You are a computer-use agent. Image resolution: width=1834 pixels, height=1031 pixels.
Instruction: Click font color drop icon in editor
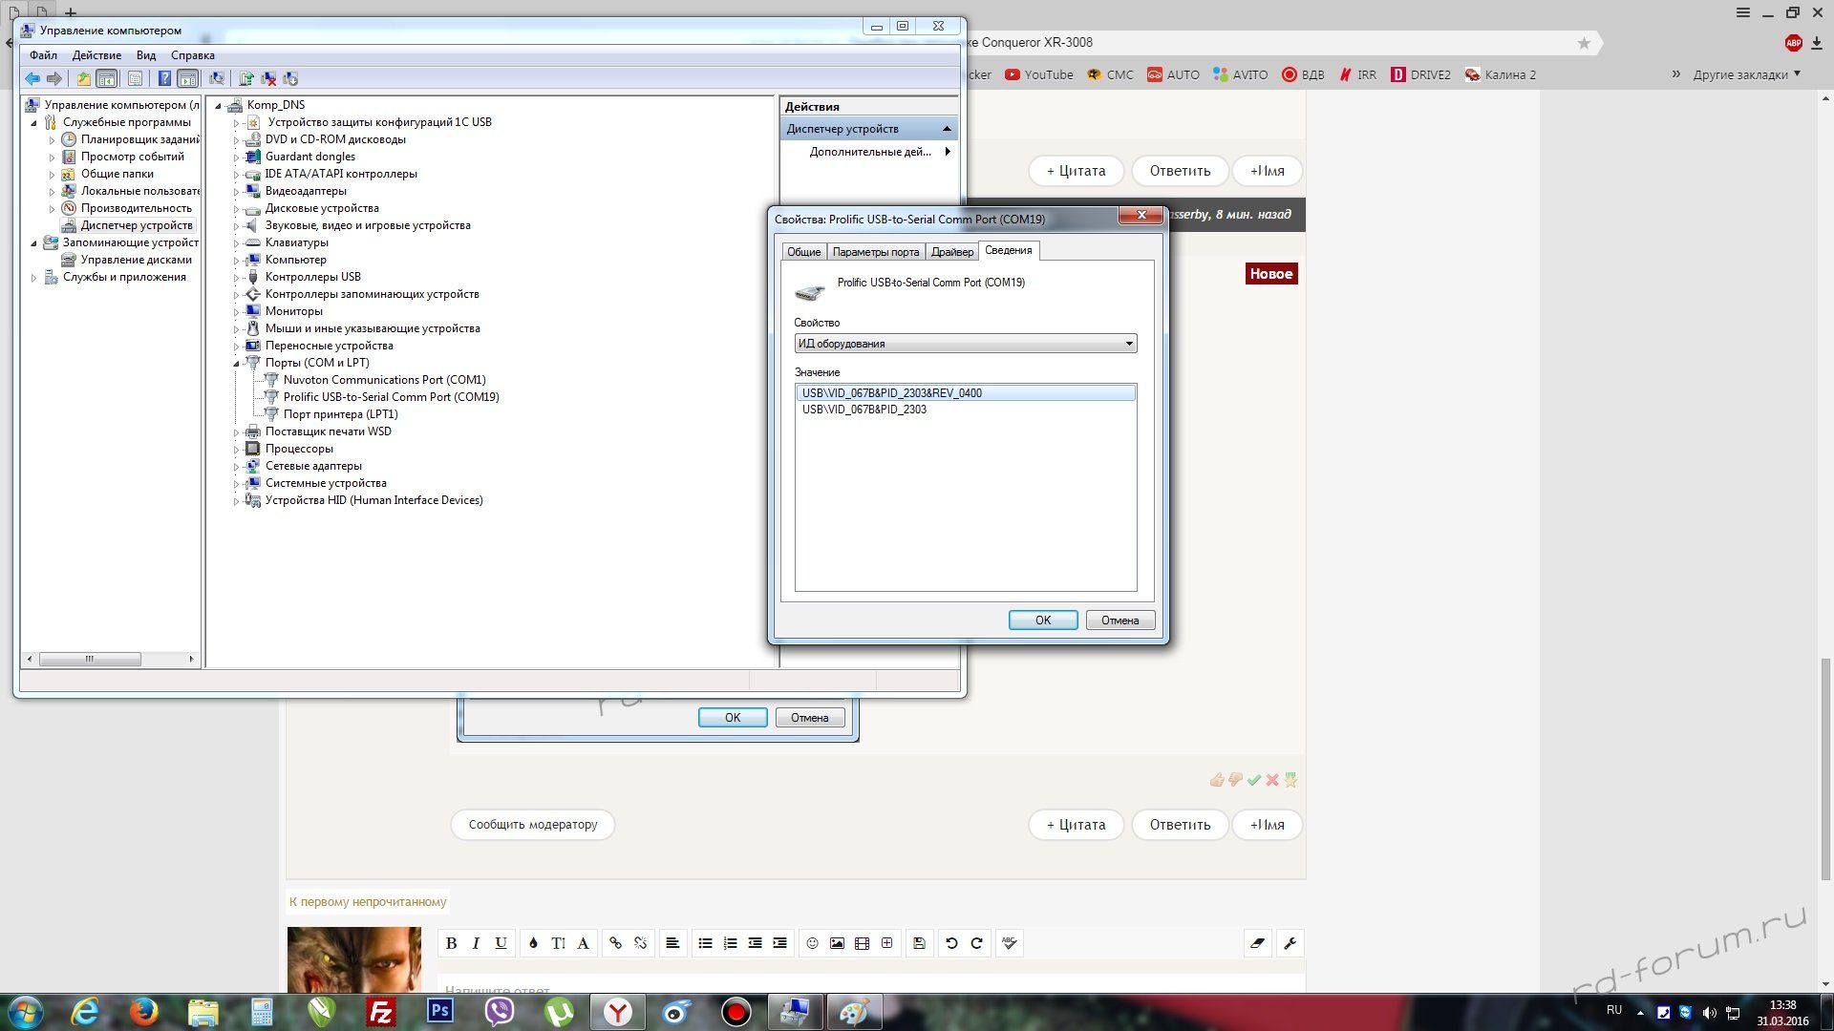533,943
